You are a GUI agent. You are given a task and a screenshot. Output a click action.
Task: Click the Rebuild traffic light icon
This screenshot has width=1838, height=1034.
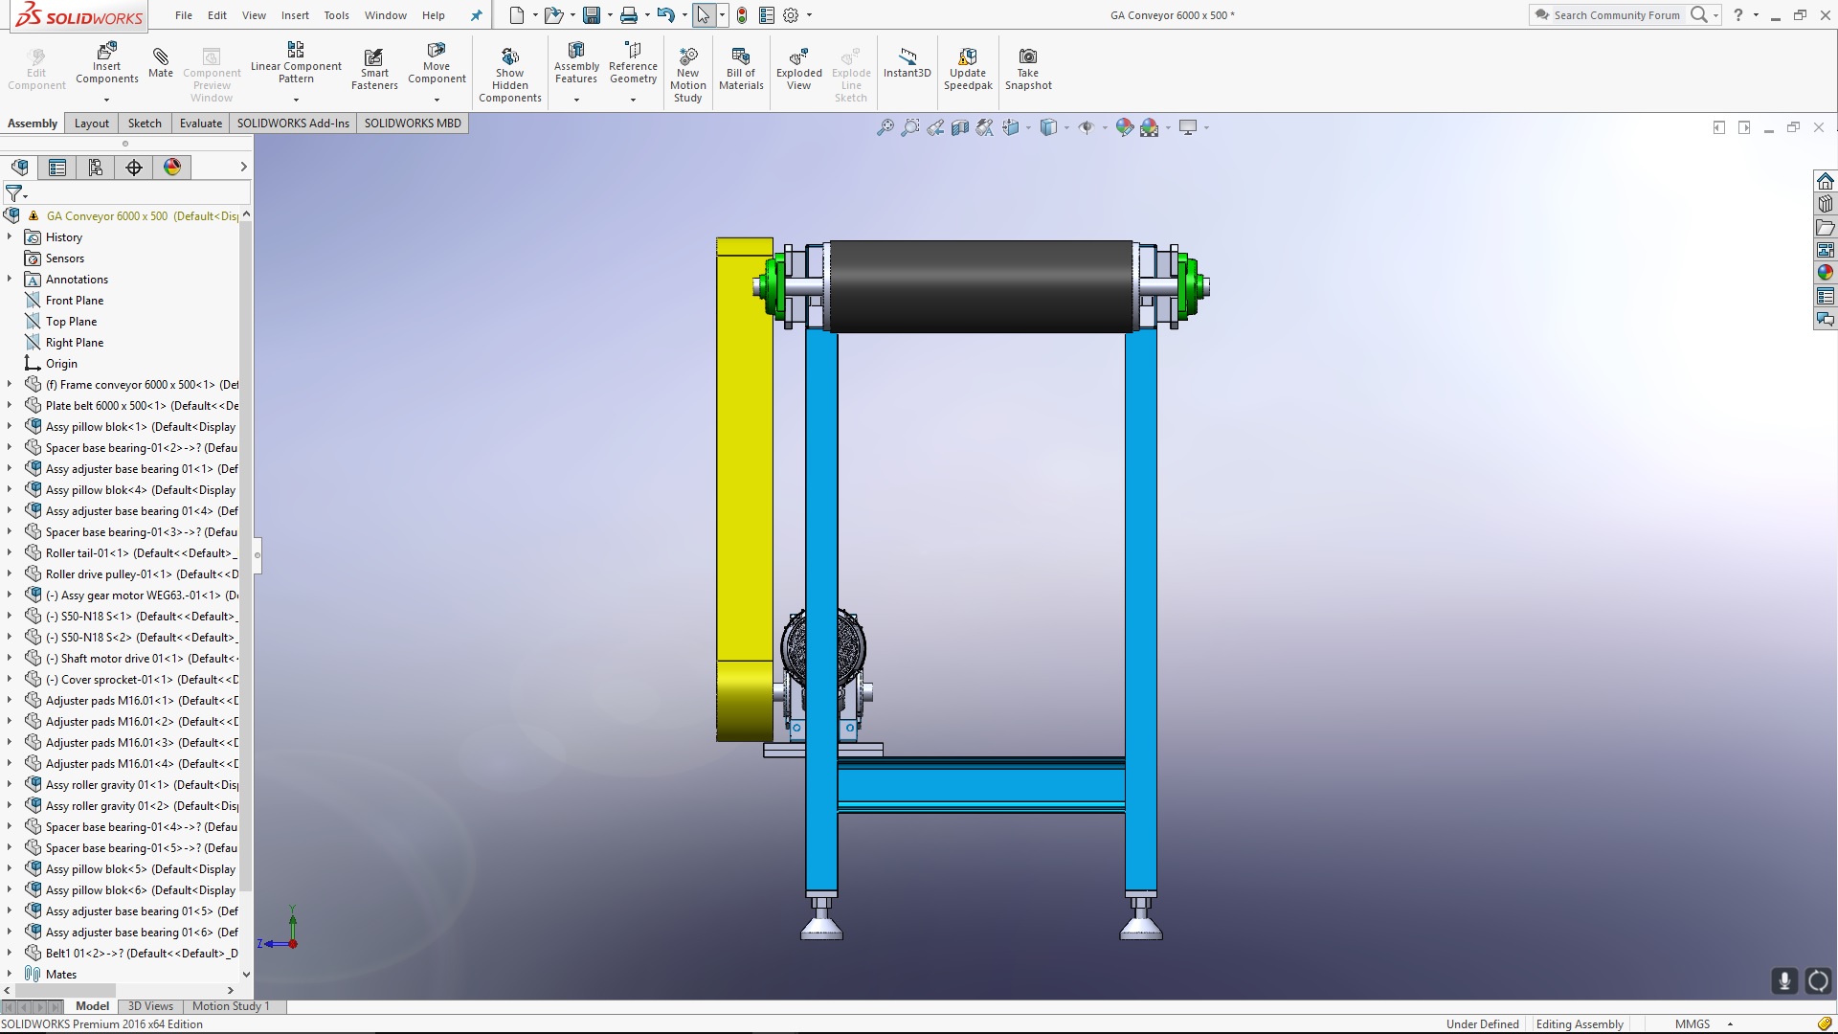(x=742, y=15)
